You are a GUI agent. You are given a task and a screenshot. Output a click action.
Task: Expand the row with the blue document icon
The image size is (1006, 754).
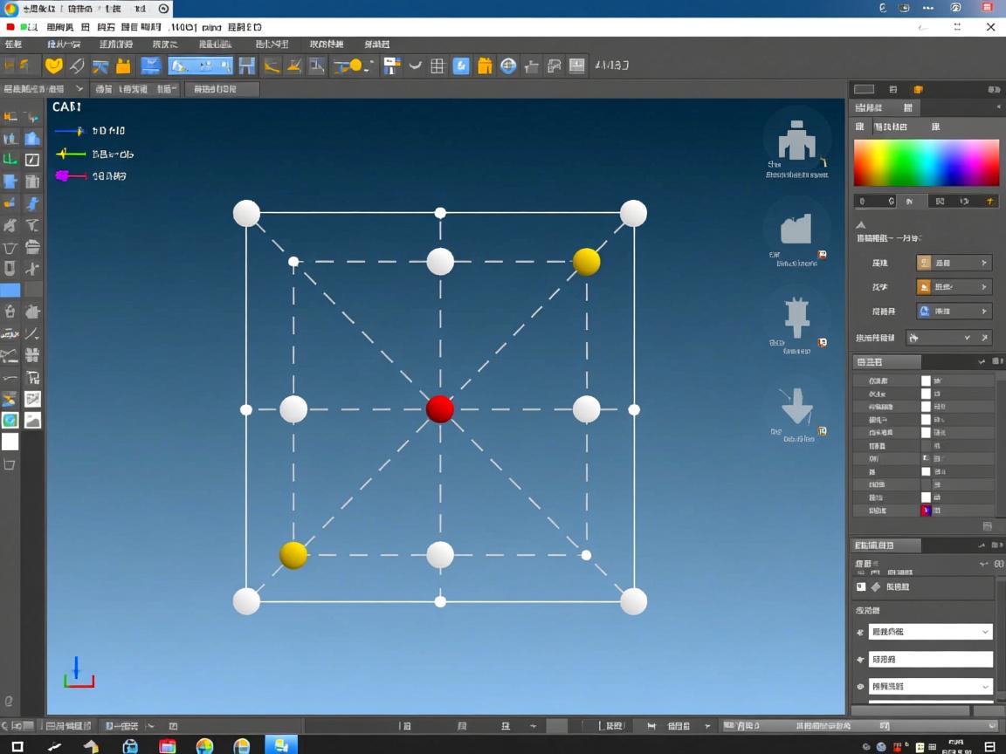954,311
